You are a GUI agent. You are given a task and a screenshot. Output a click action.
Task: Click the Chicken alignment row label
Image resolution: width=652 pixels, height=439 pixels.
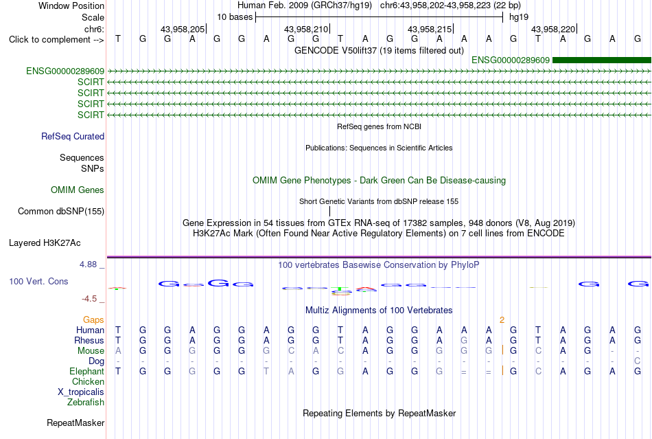click(x=88, y=382)
